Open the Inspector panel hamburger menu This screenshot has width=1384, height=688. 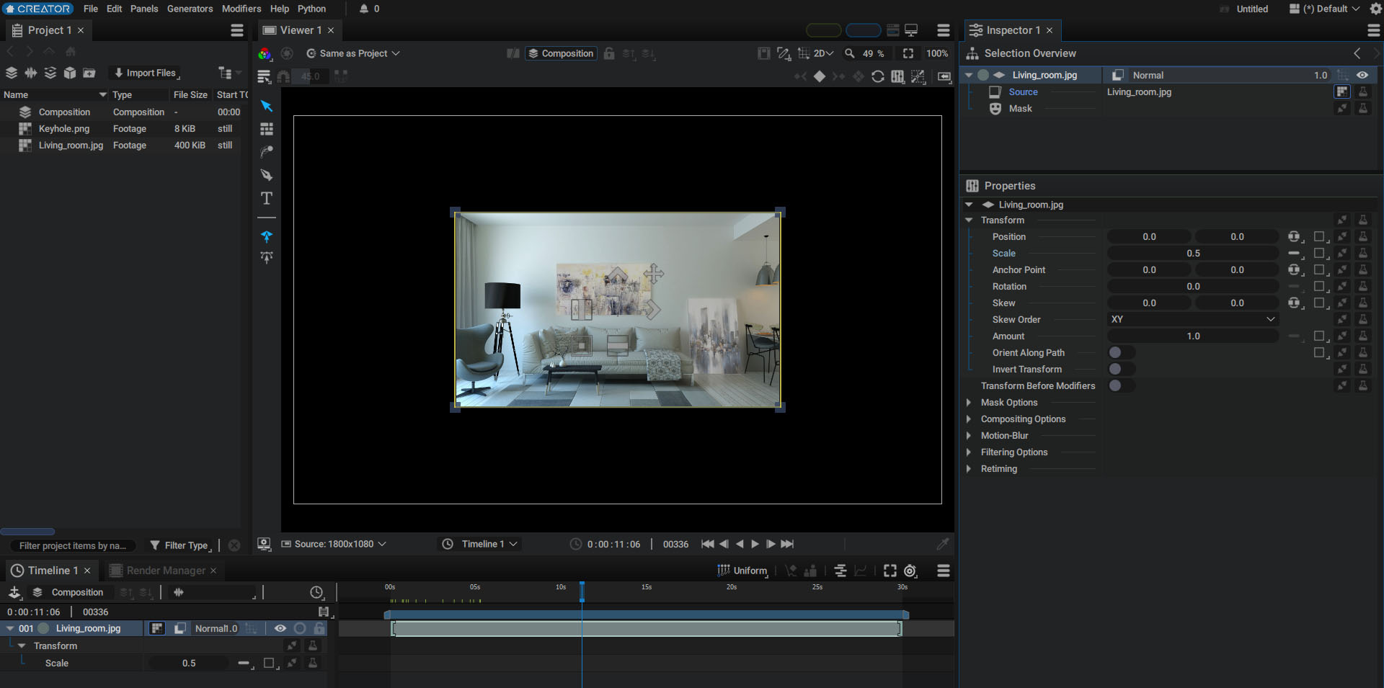coord(1374,30)
